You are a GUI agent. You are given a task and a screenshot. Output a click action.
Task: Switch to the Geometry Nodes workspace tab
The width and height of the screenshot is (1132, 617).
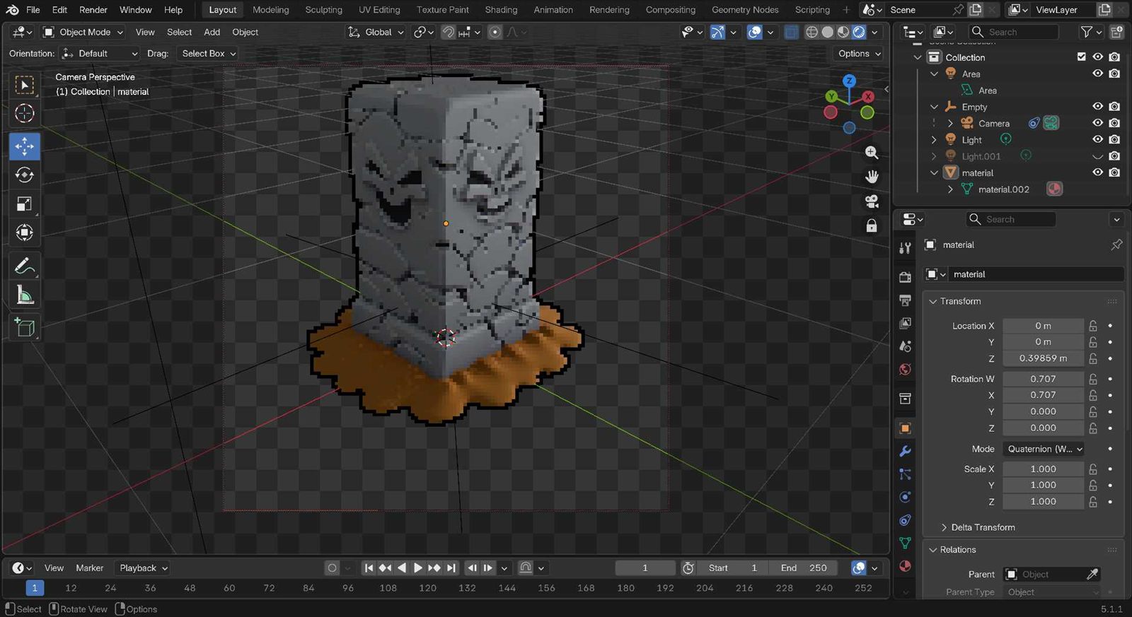tap(745, 10)
